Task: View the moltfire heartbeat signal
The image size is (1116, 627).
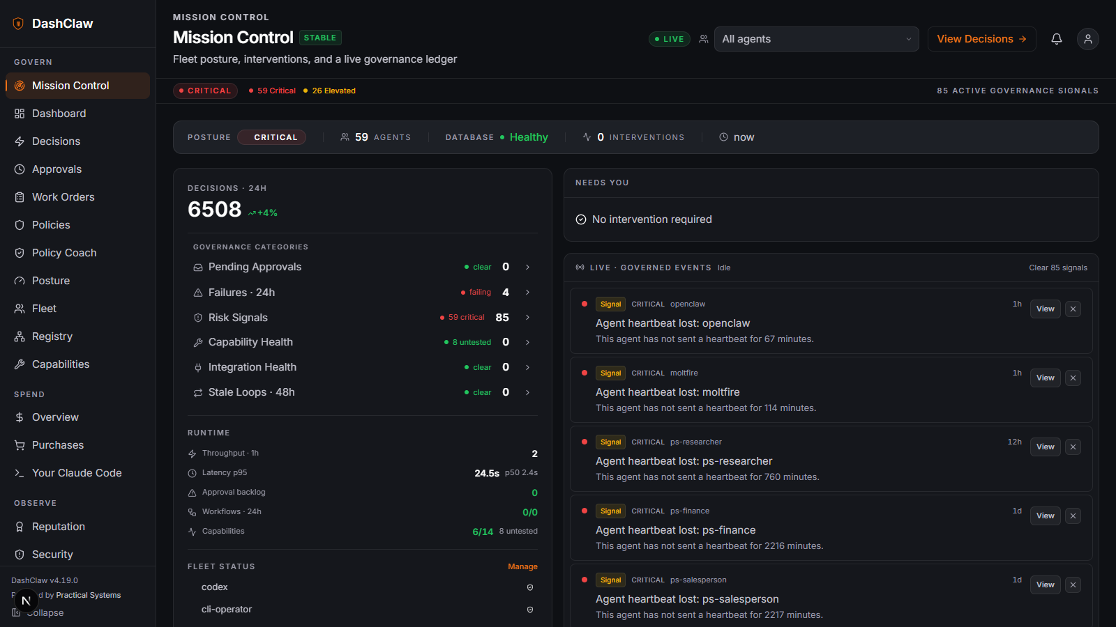Action: click(1045, 378)
